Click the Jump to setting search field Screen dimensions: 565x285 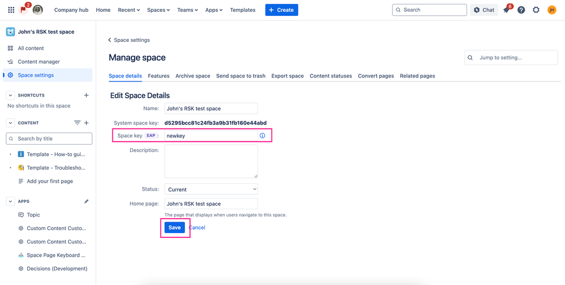coord(511,58)
